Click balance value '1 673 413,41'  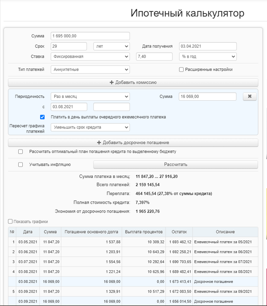tap(180, 282)
